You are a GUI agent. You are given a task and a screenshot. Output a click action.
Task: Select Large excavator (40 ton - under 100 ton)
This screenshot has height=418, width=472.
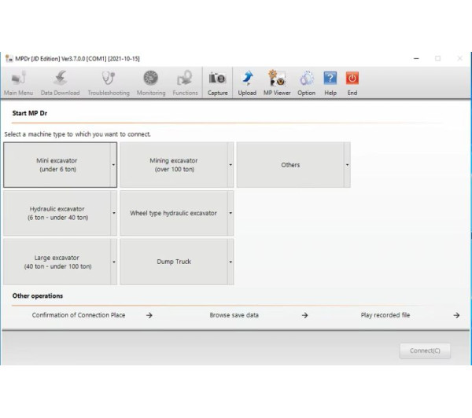57,262
